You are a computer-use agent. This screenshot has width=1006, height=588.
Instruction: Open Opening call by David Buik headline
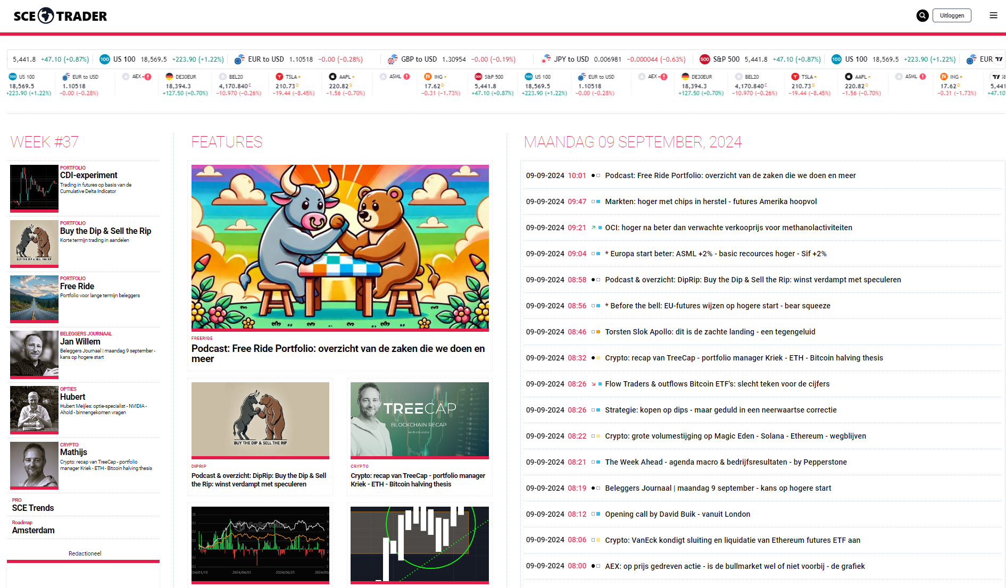point(677,515)
